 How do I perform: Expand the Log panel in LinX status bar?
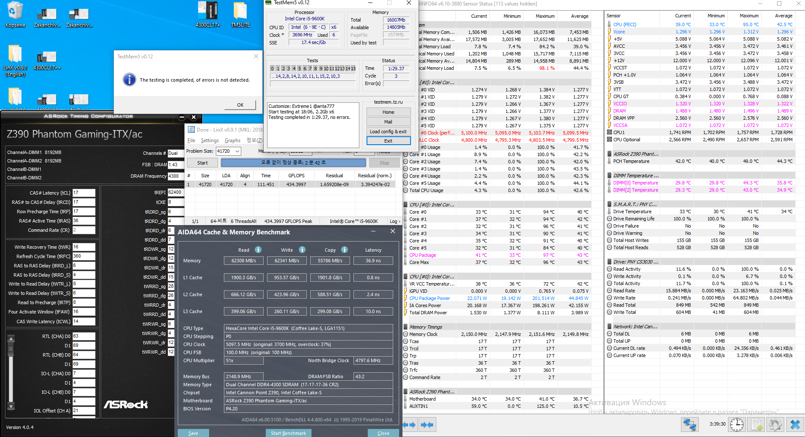point(395,221)
